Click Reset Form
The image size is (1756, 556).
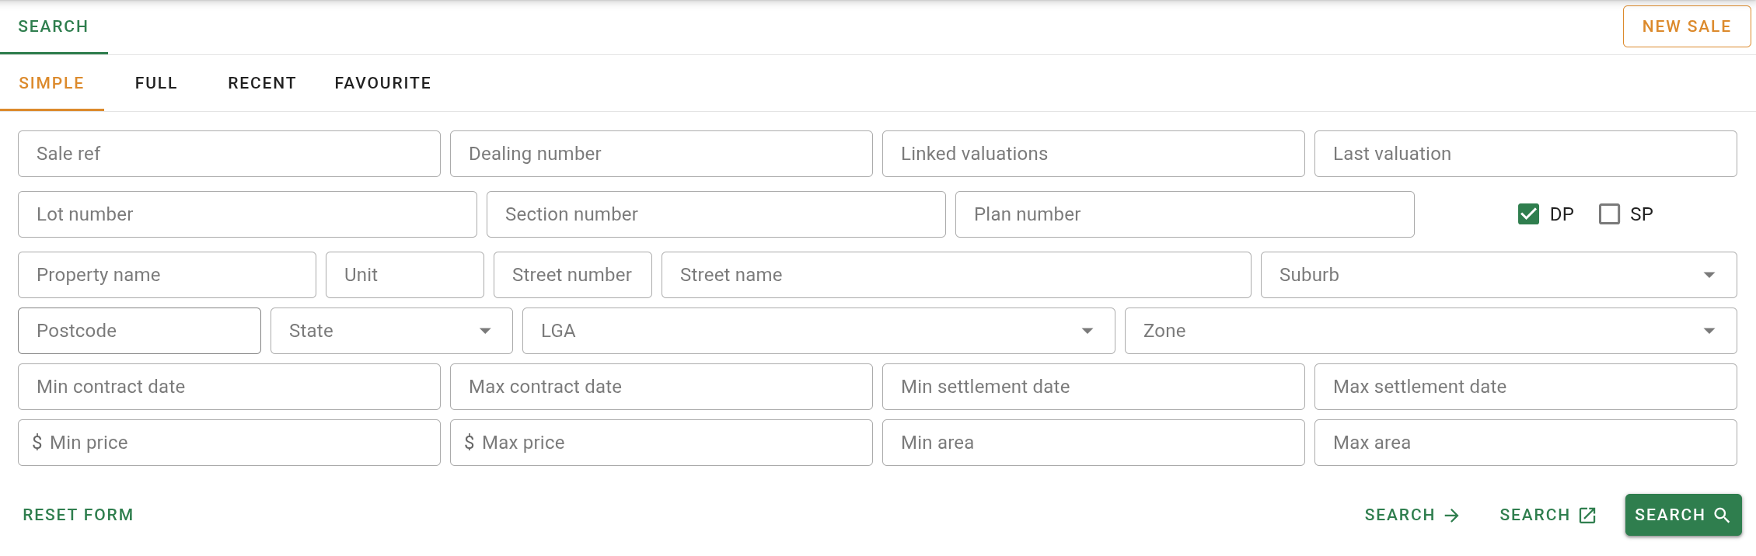coord(79,515)
